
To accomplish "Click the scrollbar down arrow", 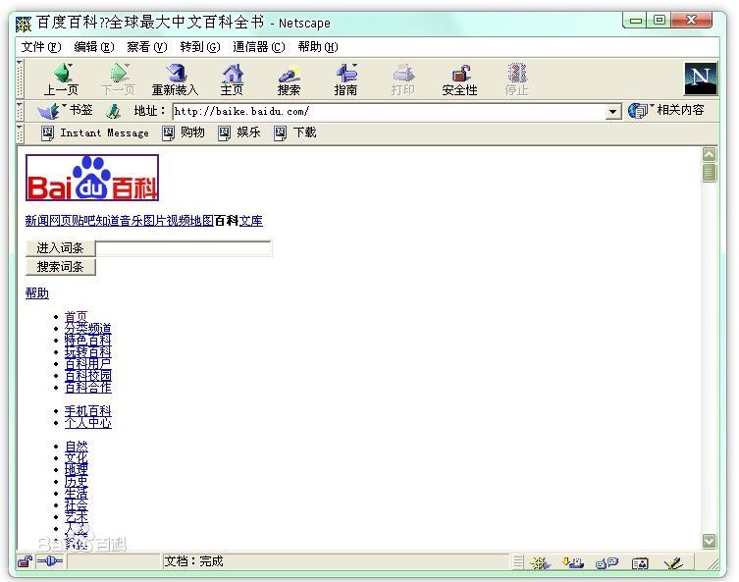I will (x=710, y=541).
